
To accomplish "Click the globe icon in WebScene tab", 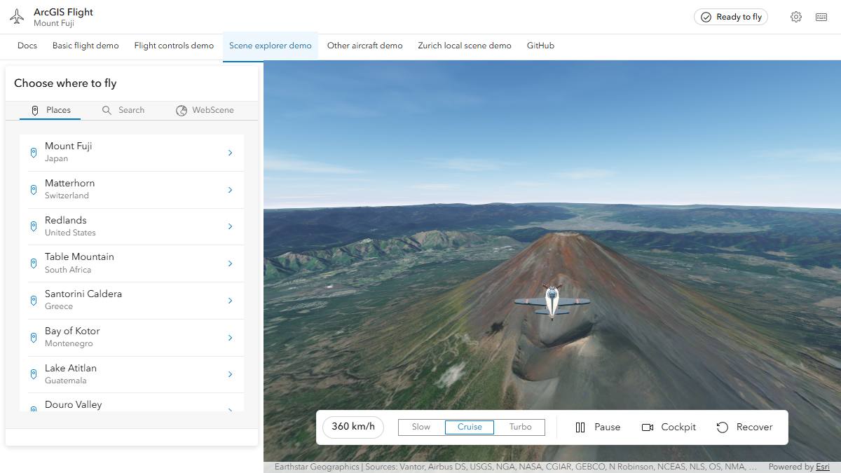I will [182, 110].
